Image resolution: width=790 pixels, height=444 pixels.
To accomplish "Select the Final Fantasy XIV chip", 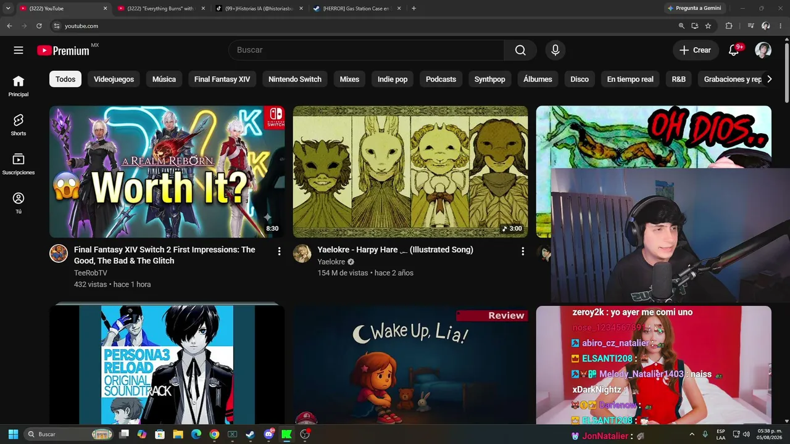I will coord(222,79).
